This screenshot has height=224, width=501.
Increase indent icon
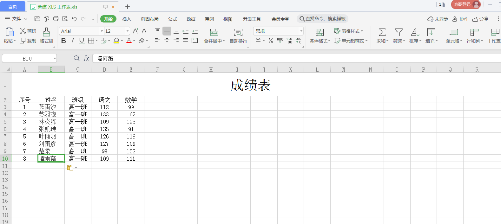(x=195, y=31)
